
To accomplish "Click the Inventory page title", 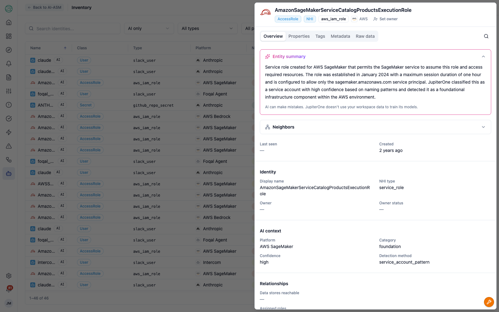I will pyautogui.click(x=81, y=7).
